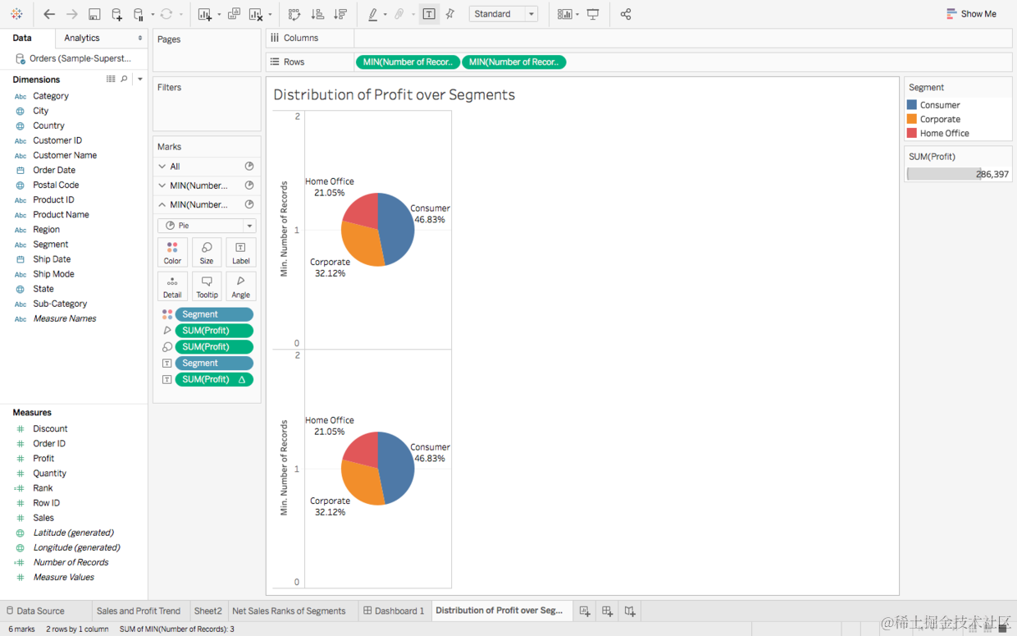Click the add new data source icon
Image resolution: width=1017 pixels, height=636 pixels.
click(x=116, y=14)
